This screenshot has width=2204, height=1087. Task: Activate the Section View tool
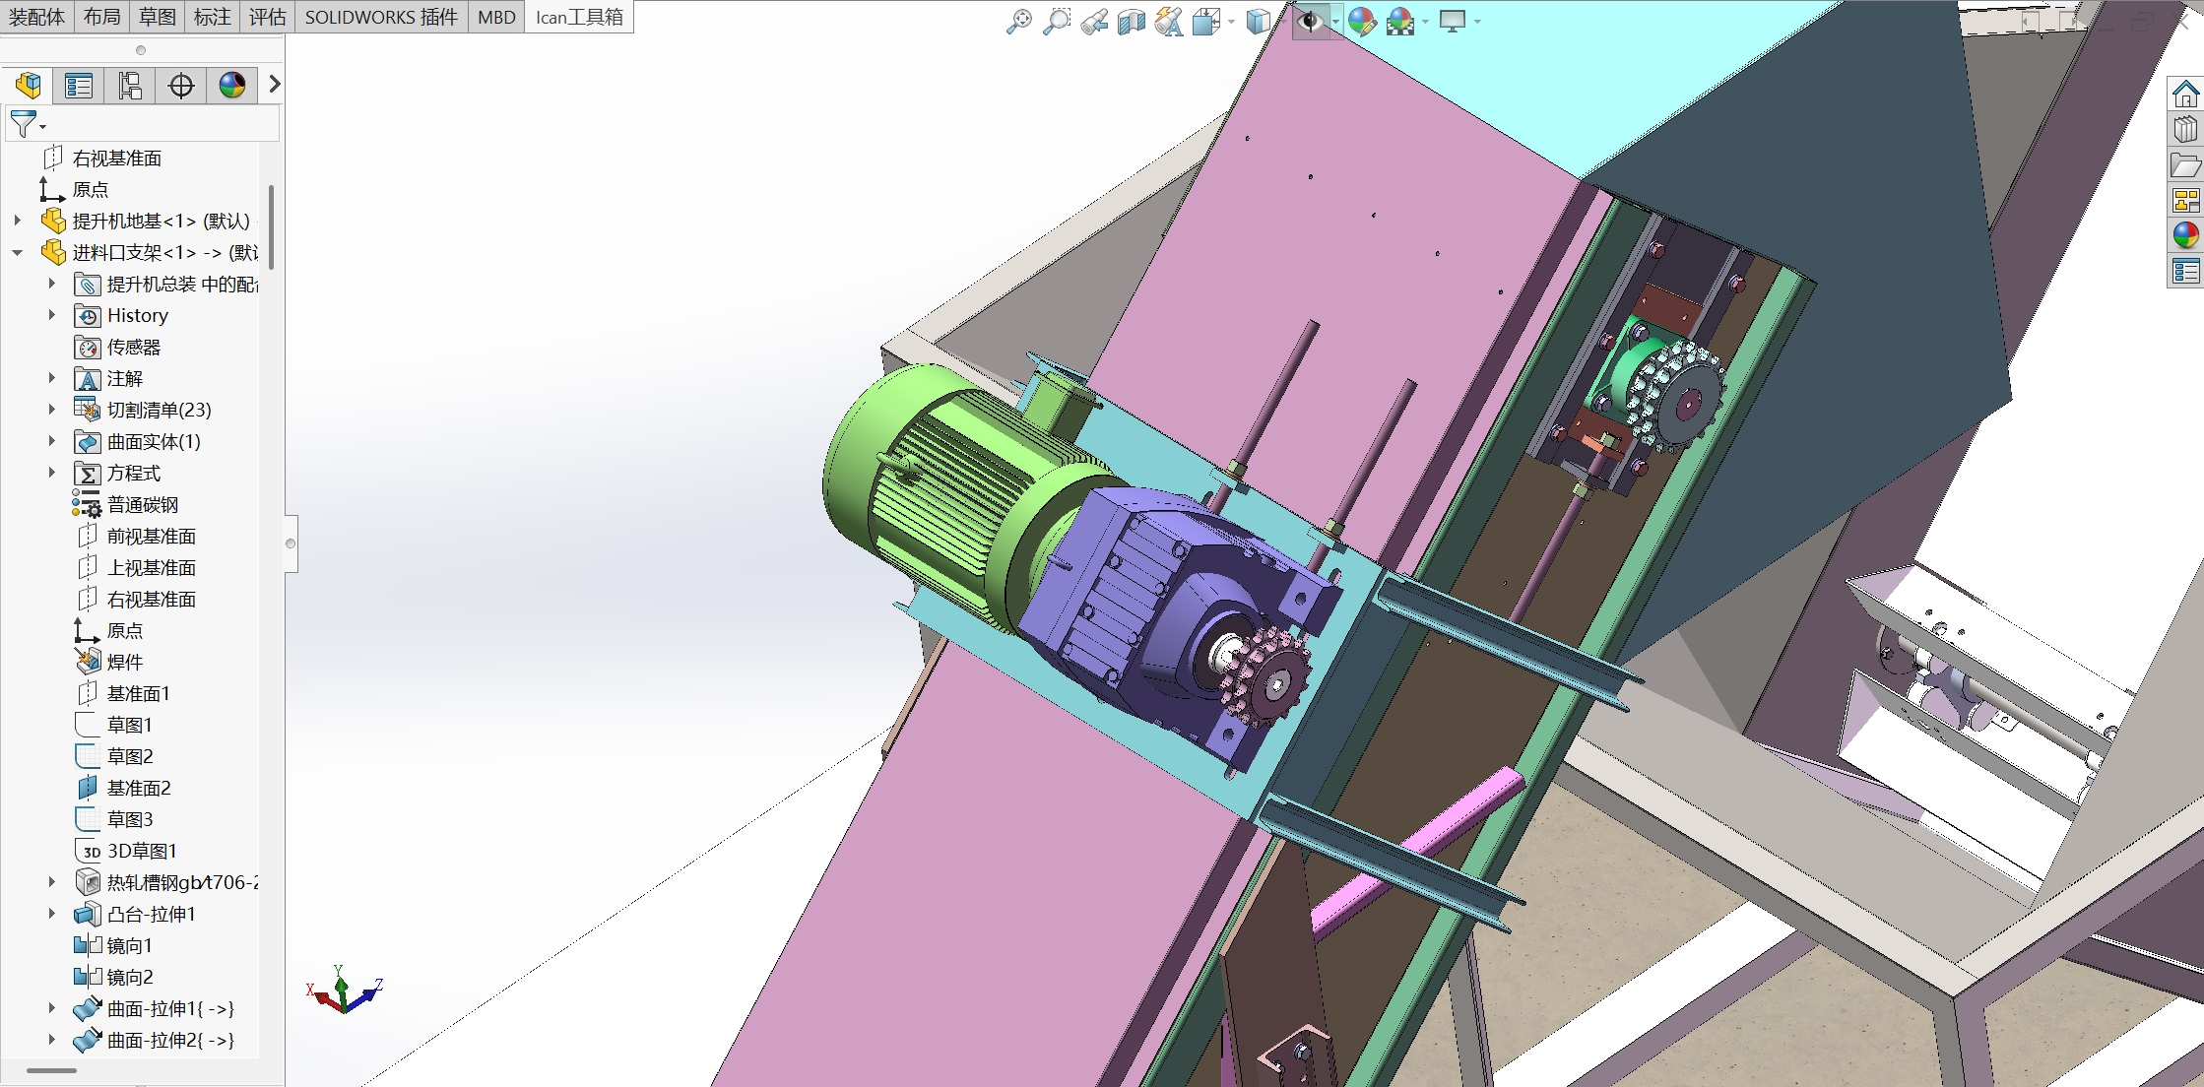[x=1132, y=21]
